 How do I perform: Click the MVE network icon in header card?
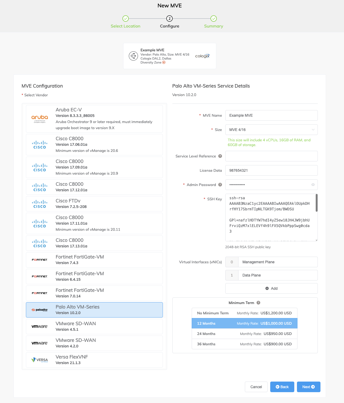tap(133, 56)
